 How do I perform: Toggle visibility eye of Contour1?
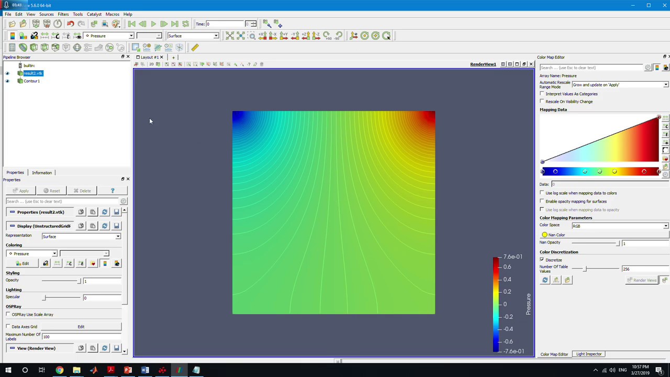point(7,81)
